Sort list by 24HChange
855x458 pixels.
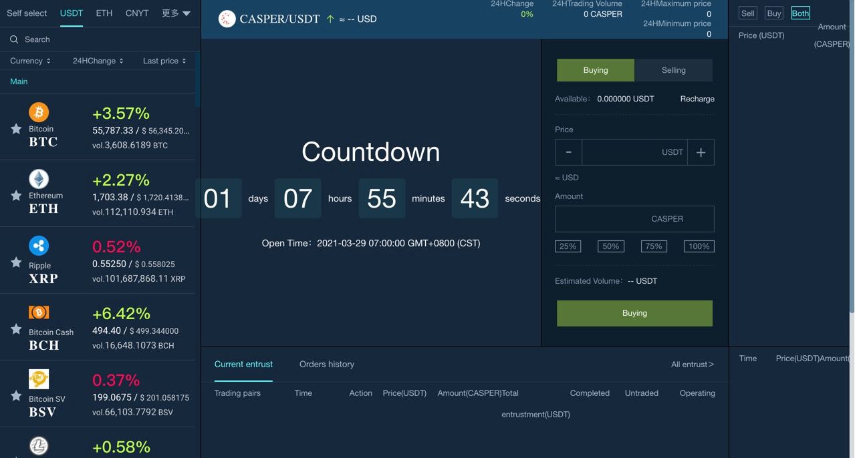coord(98,61)
